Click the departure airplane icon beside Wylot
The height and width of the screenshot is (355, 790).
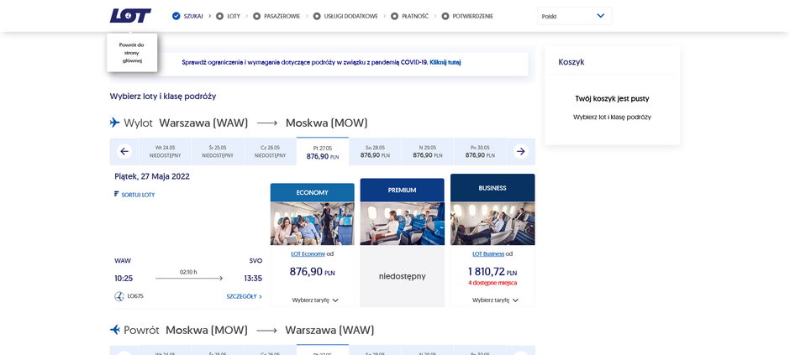115,123
